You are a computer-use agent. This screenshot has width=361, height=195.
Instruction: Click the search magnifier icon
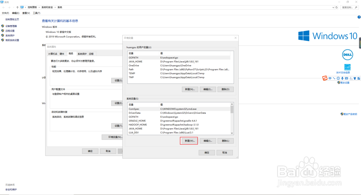tap(356, 7)
